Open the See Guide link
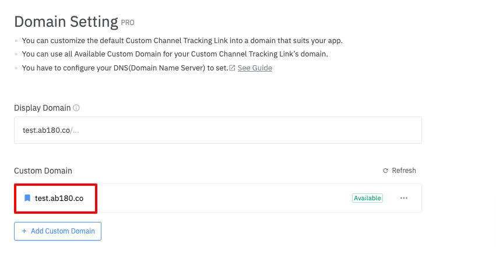The width and height of the screenshot is (496, 258). tap(255, 68)
